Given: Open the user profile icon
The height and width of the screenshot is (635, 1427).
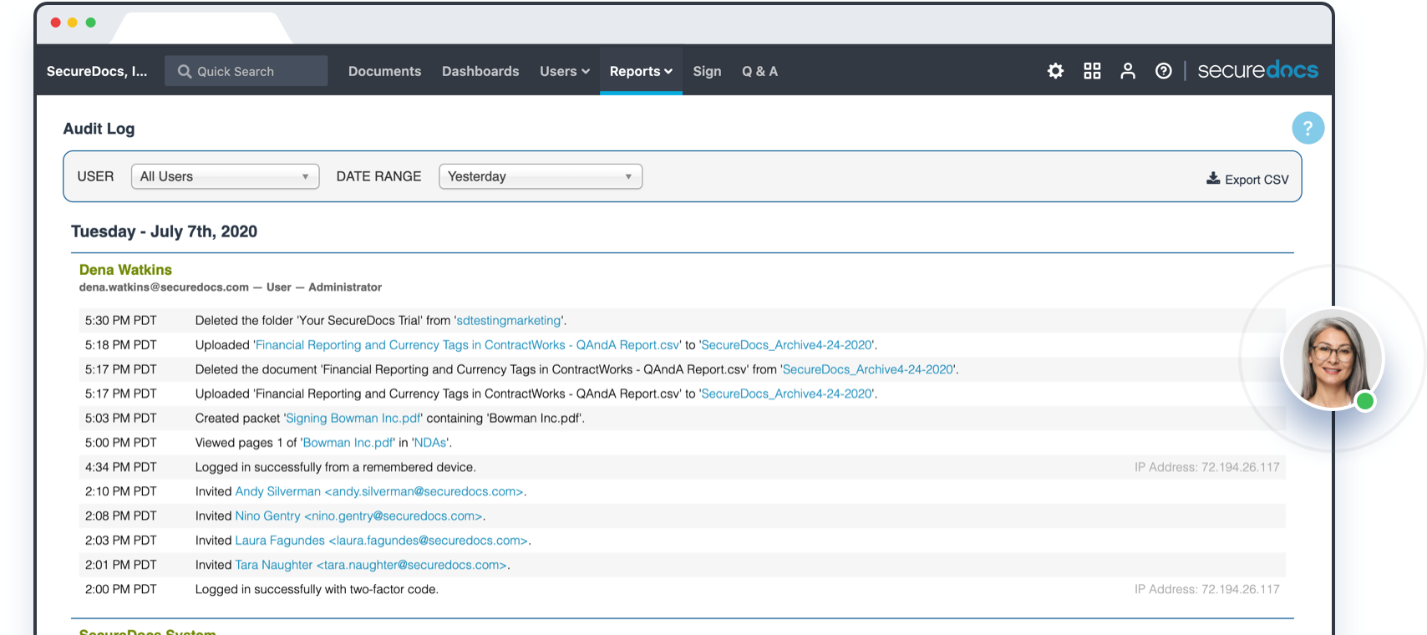Looking at the screenshot, I should [1128, 71].
